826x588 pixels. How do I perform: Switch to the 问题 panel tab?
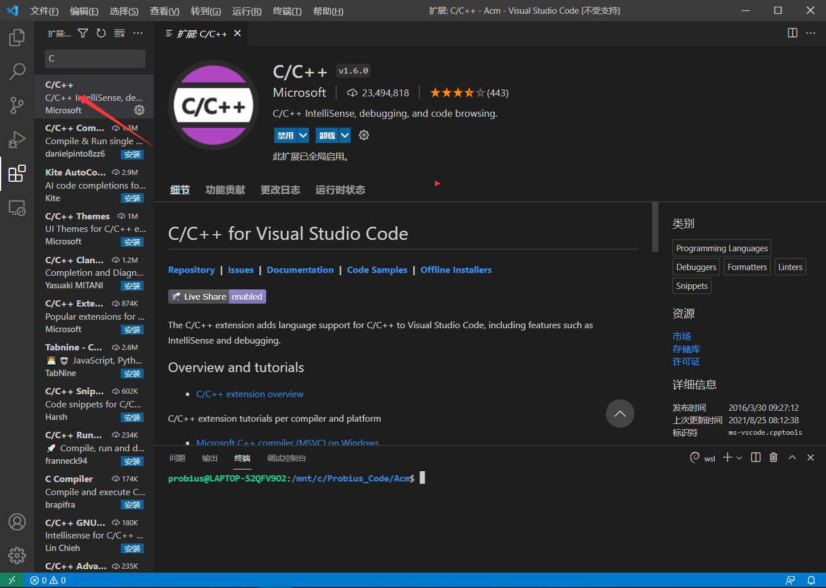click(177, 458)
